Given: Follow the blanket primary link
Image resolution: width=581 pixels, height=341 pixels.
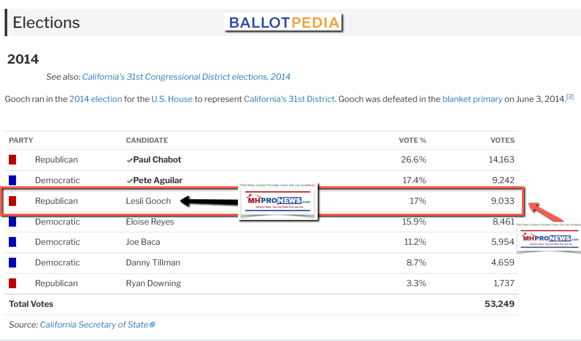Looking at the screenshot, I should pos(472,99).
